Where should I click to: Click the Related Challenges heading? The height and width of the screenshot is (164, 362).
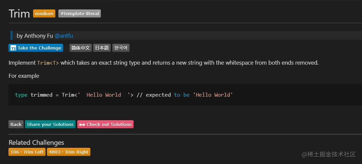tap(36, 142)
